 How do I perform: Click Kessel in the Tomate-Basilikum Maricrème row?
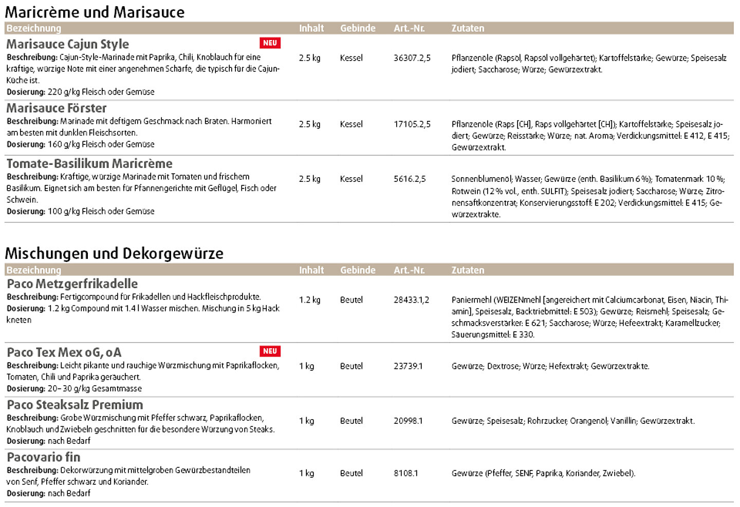(351, 179)
